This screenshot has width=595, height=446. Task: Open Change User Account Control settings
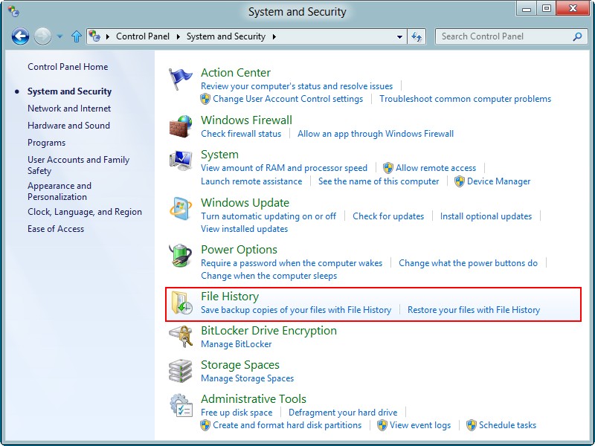[288, 99]
